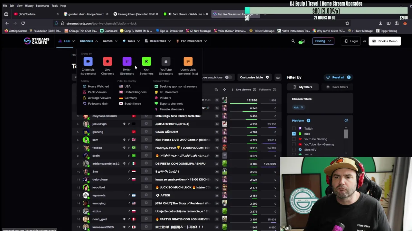Click platform list scroll-down arrow
This screenshot has width=412, height=231.
coord(346,153)
